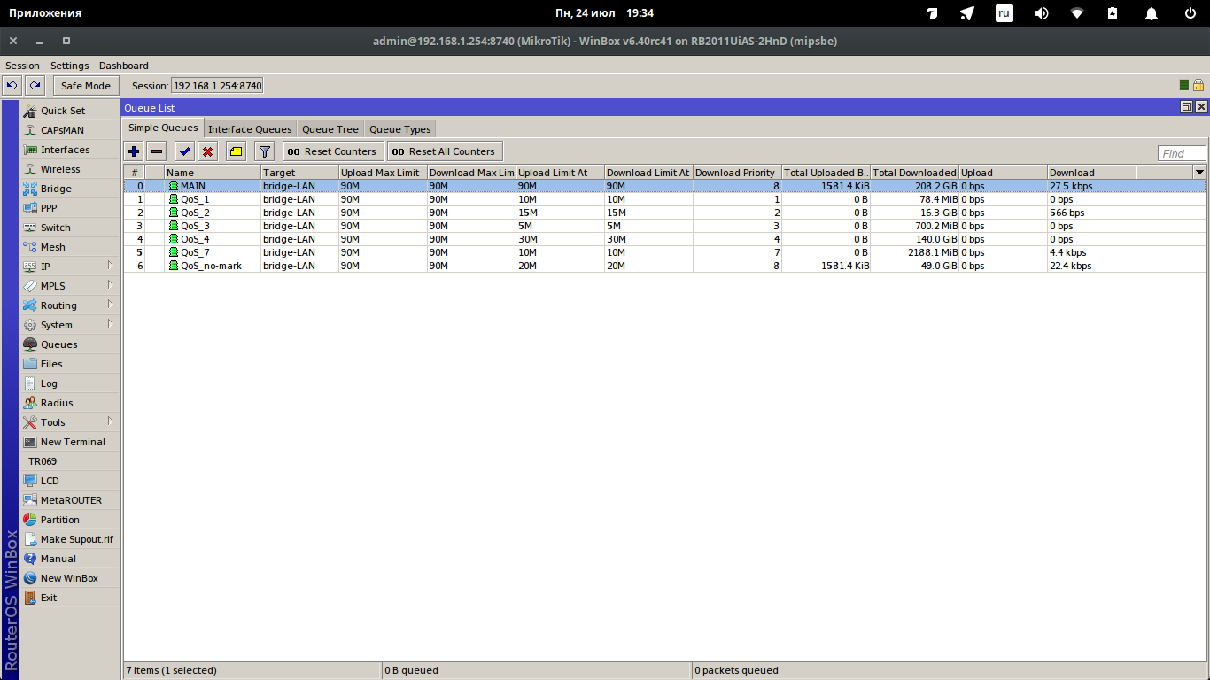
Task: Open Files in sidebar
Action: (x=70, y=364)
